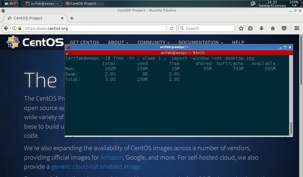Follow the Amazon link
This screenshot has width=303, height=177.
coord(112,158)
